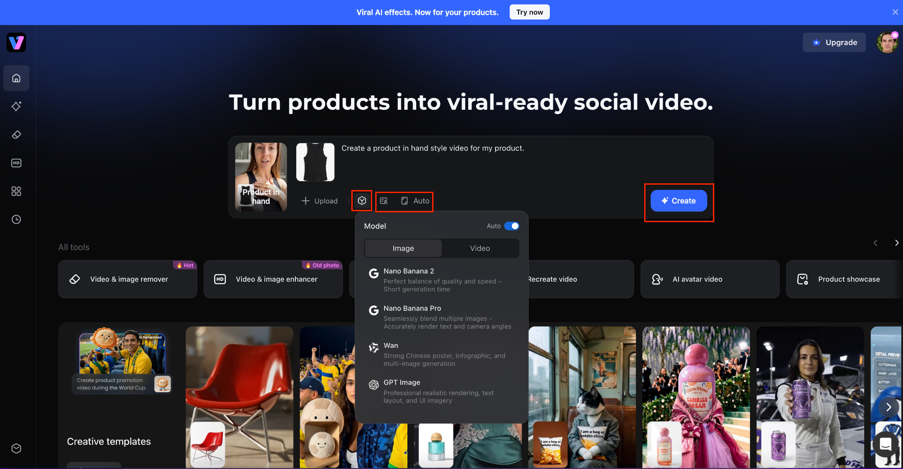Click the All tools heading
Screen dimensions: 903x469
click(x=74, y=247)
